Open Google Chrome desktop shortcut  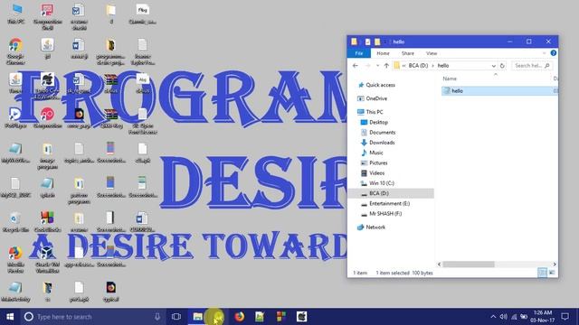(x=15, y=51)
